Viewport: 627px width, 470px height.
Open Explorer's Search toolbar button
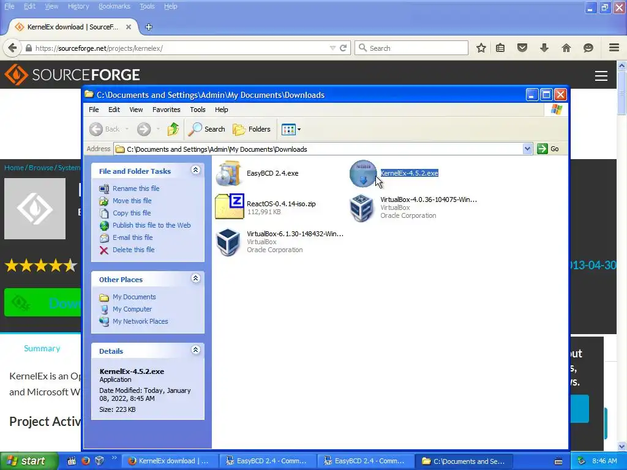click(207, 129)
